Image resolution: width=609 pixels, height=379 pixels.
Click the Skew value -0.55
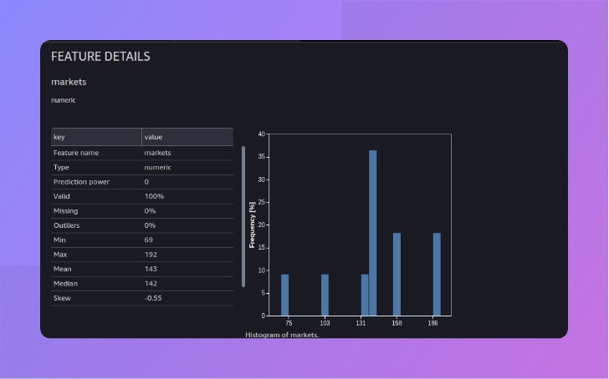tap(153, 298)
